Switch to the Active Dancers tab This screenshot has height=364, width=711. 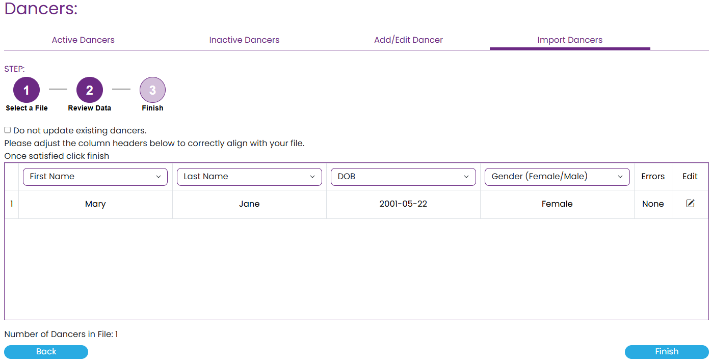(x=83, y=40)
